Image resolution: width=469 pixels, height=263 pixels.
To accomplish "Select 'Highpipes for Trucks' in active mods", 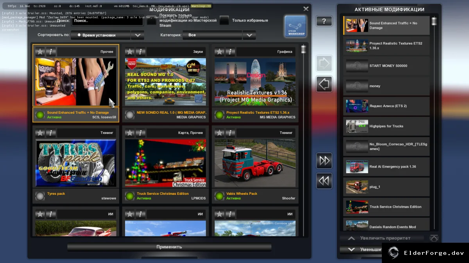I will point(387,126).
